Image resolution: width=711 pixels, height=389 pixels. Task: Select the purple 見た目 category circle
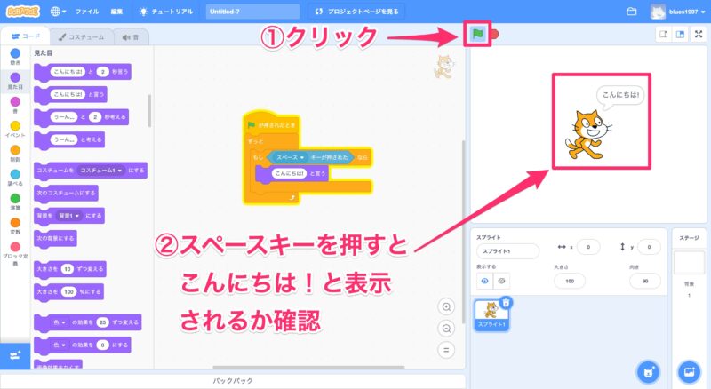[14, 79]
